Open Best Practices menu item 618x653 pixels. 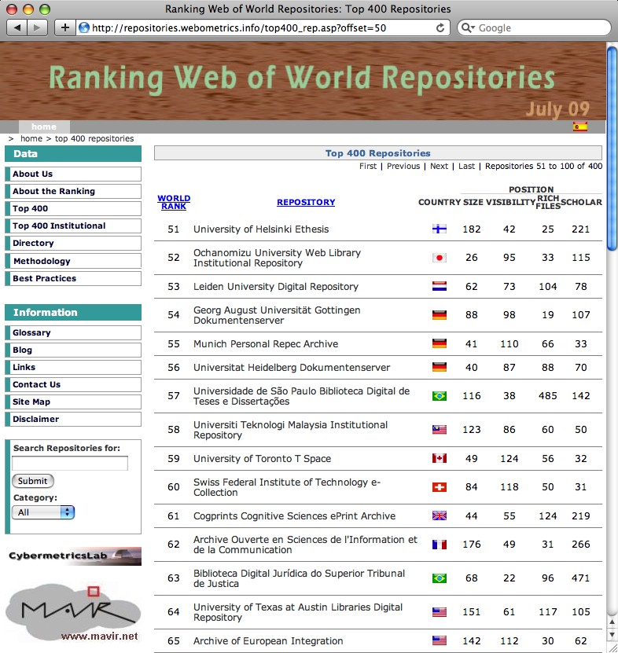point(73,279)
